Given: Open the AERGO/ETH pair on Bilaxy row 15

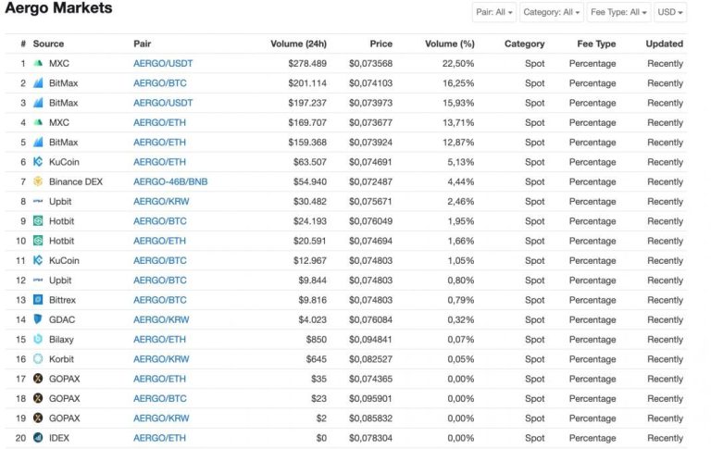Looking at the screenshot, I should pos(159,339).
